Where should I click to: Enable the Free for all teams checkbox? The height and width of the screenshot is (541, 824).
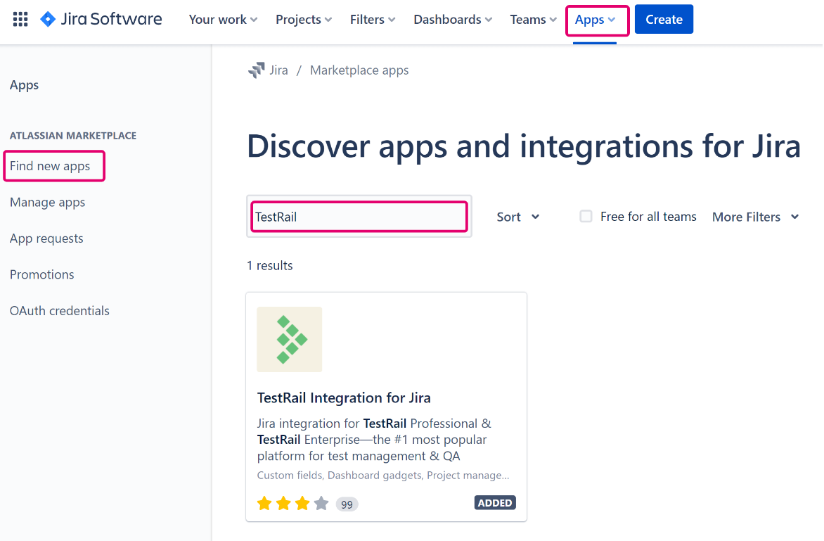[586, 217]
